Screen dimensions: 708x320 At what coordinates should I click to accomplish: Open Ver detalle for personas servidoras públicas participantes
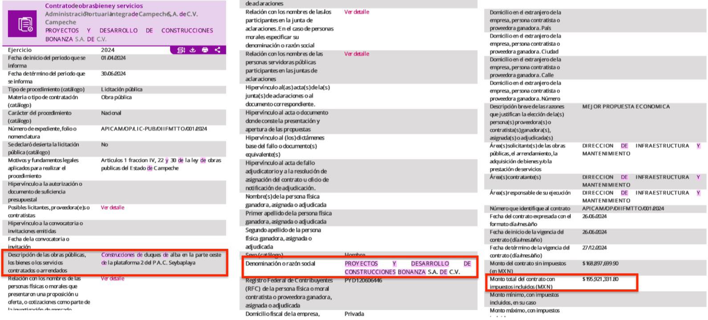point(357,54)
